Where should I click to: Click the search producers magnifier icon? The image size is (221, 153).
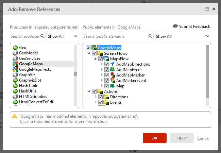click(42, 36)
